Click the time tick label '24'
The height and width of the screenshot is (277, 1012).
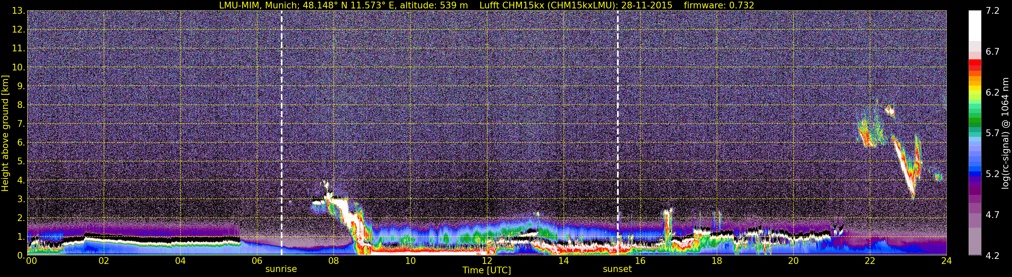pyautogui.click(x=946, y=261)
